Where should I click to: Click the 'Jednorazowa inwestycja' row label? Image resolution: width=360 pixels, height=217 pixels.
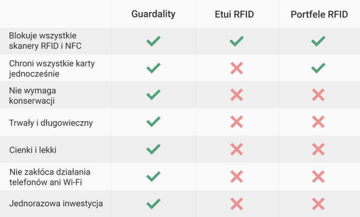pos(56,204)
